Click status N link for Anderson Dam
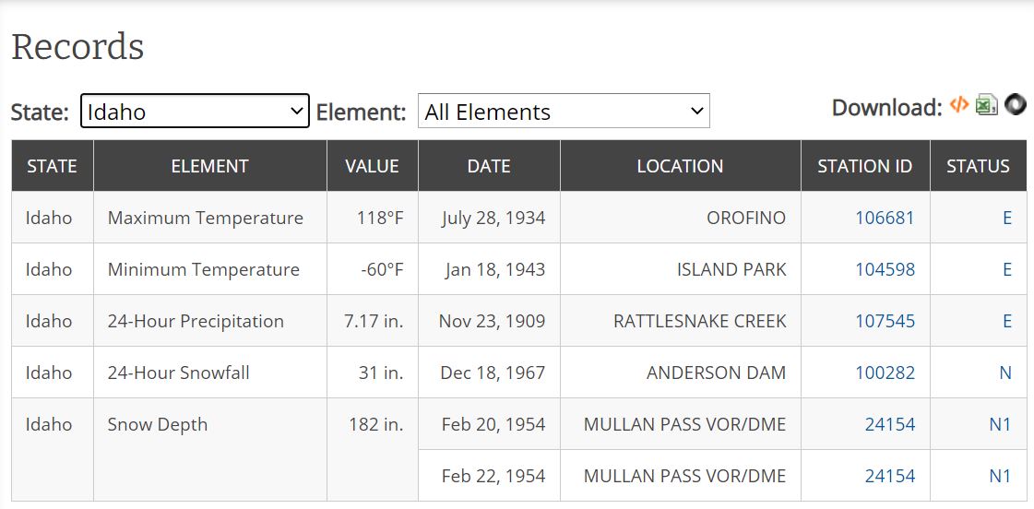 pos(1005,373)
